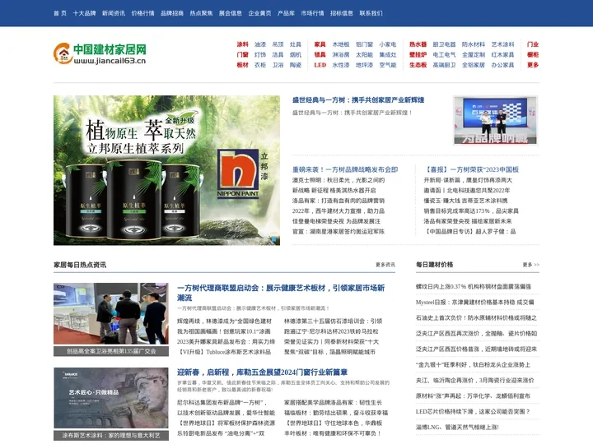Click 更多资讯 beside 家居每日热点资讯
The height and width of the screenshot is (444, 593).
pos(385,265)
